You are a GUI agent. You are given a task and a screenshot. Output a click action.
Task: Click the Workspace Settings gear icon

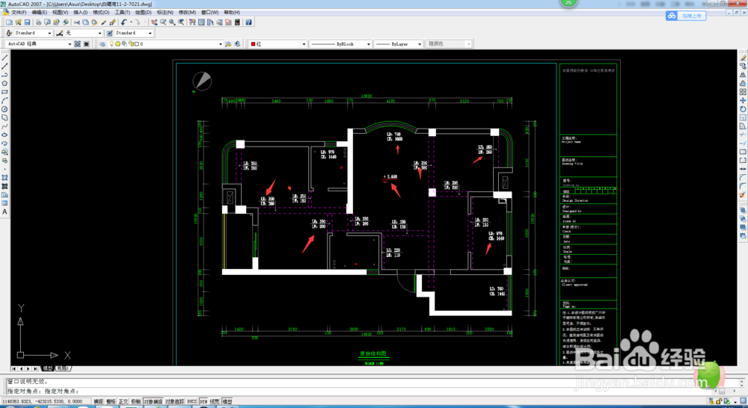click(77, 44)
